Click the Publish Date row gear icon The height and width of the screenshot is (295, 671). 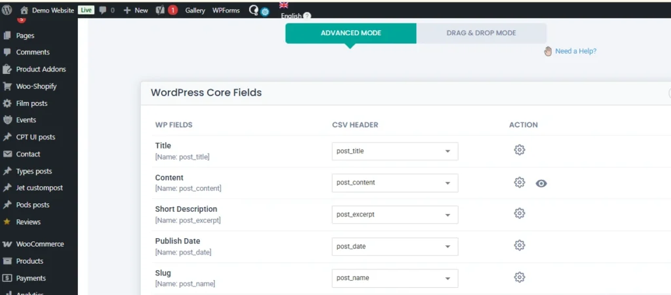click(x=519, y=245)
